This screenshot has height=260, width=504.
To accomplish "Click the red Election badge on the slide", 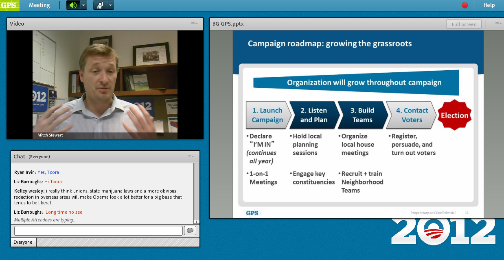I will click(x=454, y=115).
